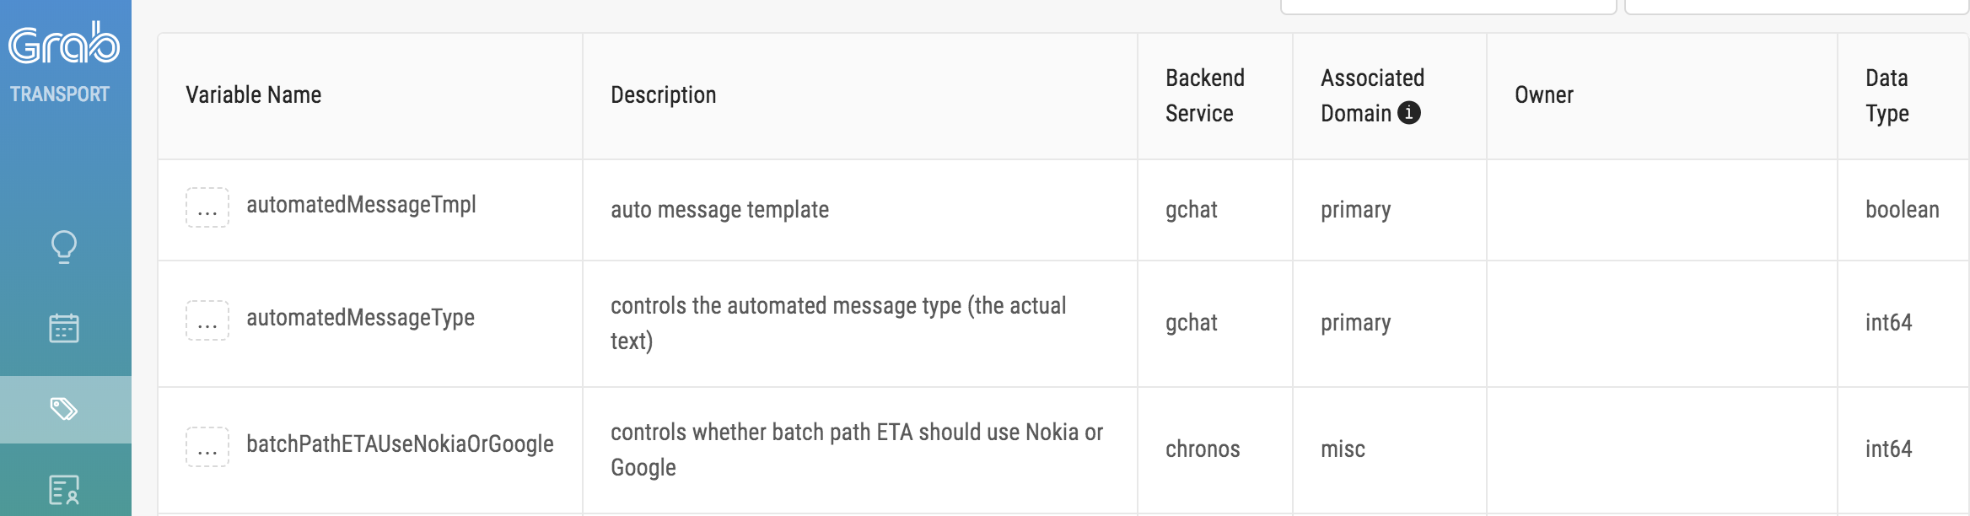Viewport: 1970px width, 516px height.
Task: Open options menu for automatedMessageTmpl
Action: (207, 207)
